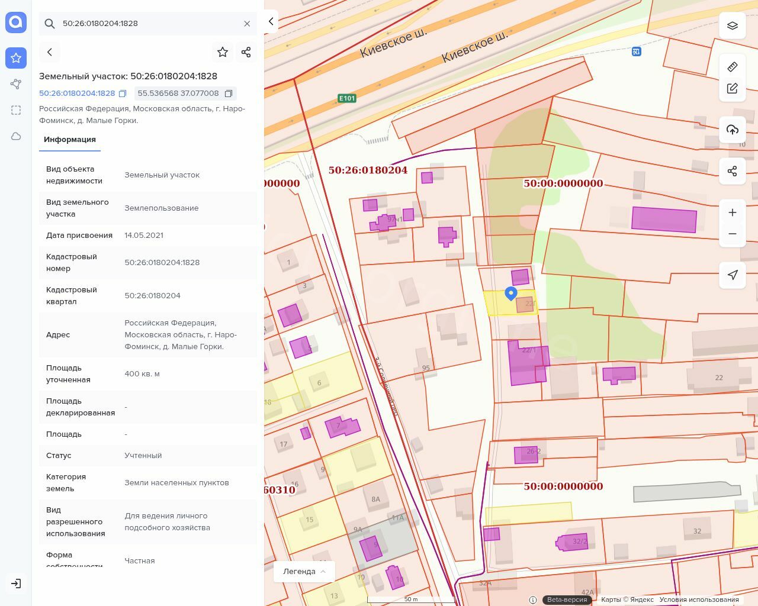Clear the search field text
The width and height of the screenshot is (758, 606).
tap(247, 24)
